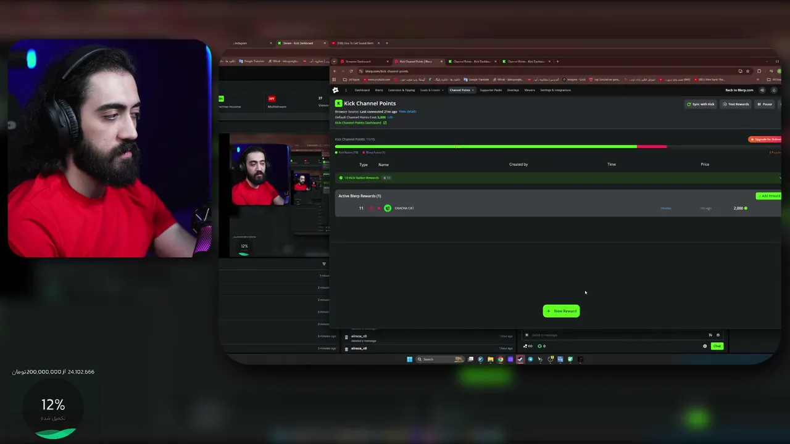This screenshot has width=790, height=444.
Task: Click the speaker icon next to Back to Blerp.com
Action: 762,90
